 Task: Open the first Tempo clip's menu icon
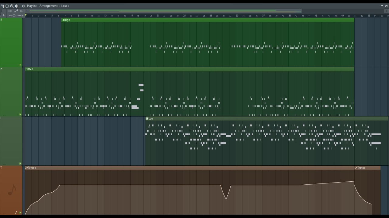coord(26,168)
